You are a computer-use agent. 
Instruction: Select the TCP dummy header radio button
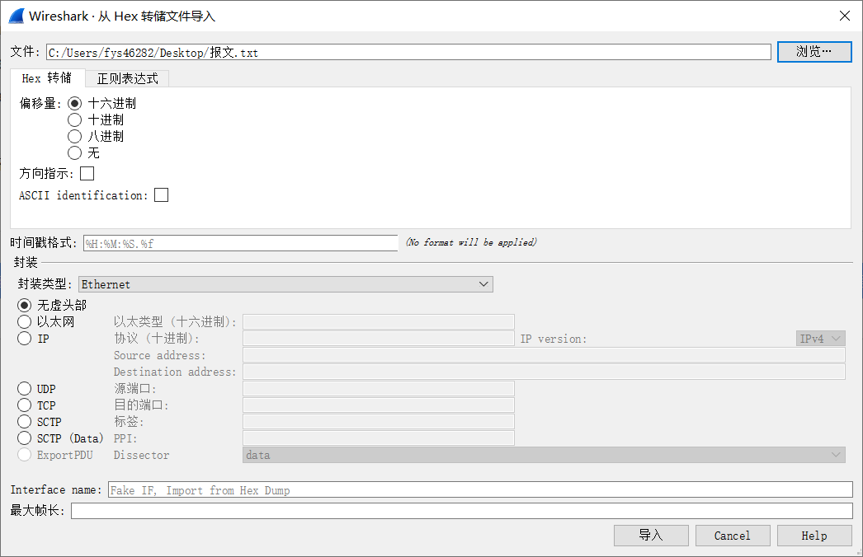(24, 405)
